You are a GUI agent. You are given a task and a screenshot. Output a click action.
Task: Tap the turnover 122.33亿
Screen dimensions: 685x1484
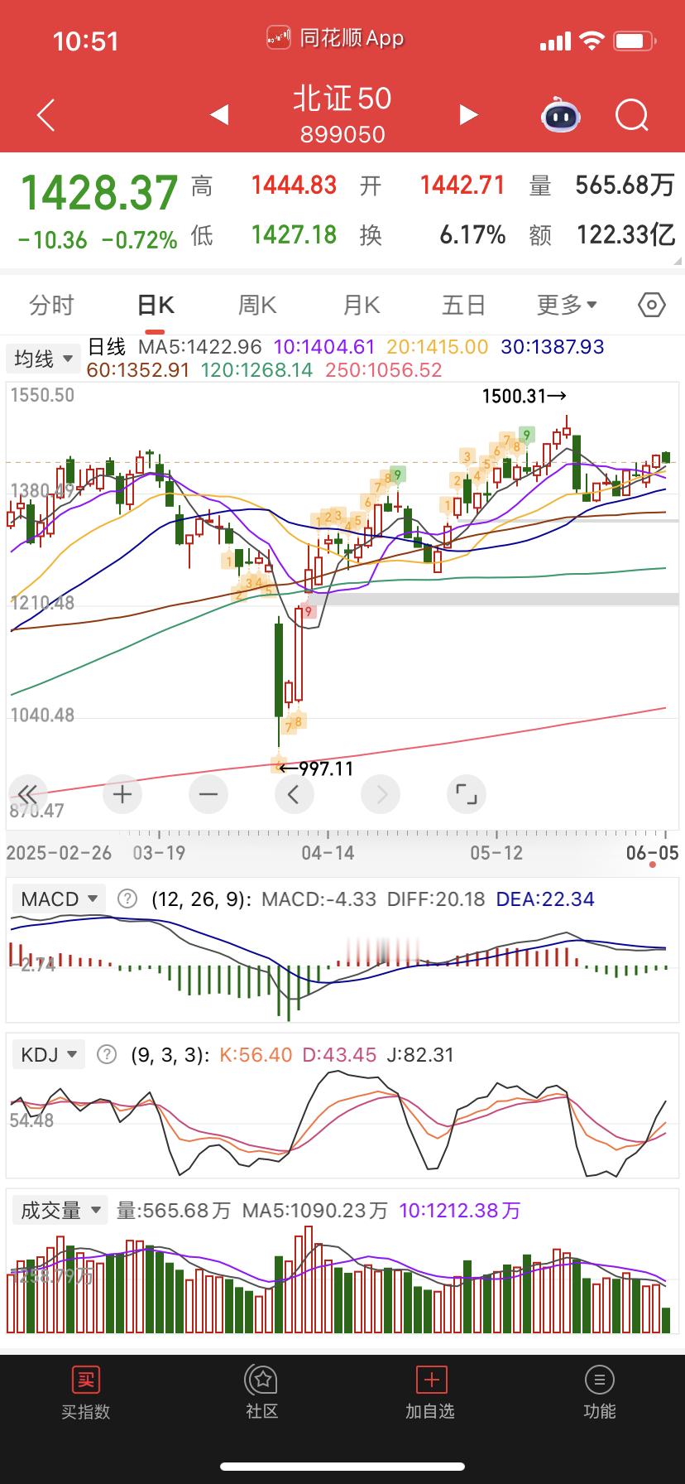pos(626,235)
